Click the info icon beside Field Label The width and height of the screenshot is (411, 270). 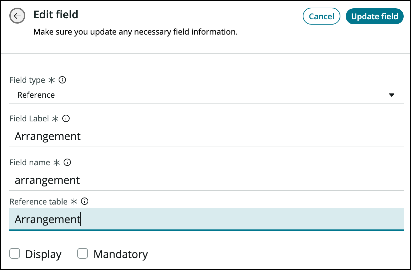(x=66, y=119)
